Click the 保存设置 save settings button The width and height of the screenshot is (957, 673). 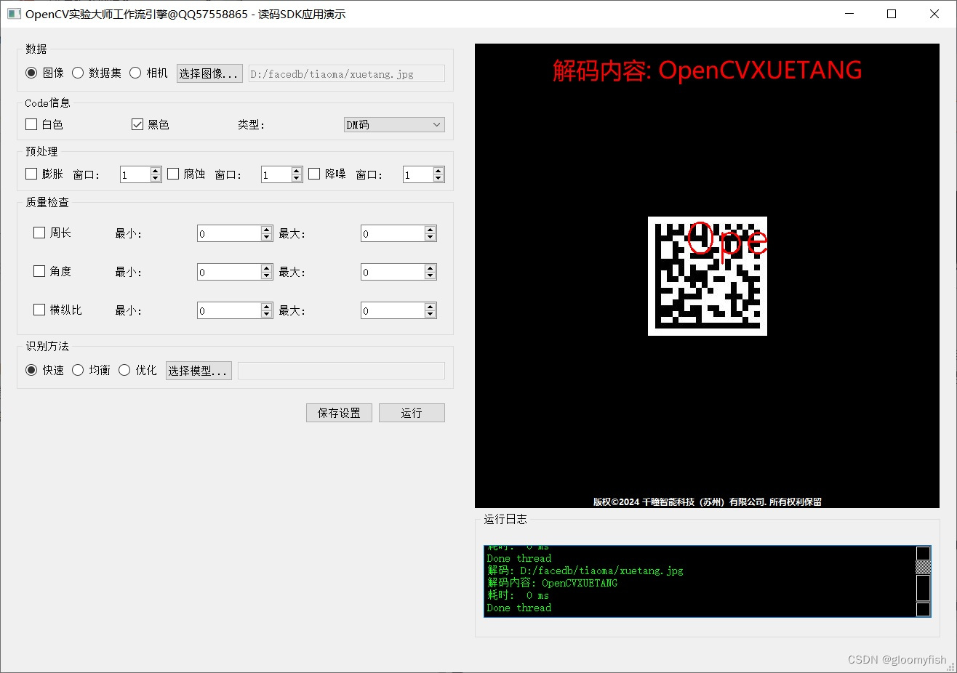pyautogui.click(x=339, y=412)
